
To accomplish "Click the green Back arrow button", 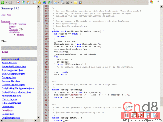I will coord(2,2).
